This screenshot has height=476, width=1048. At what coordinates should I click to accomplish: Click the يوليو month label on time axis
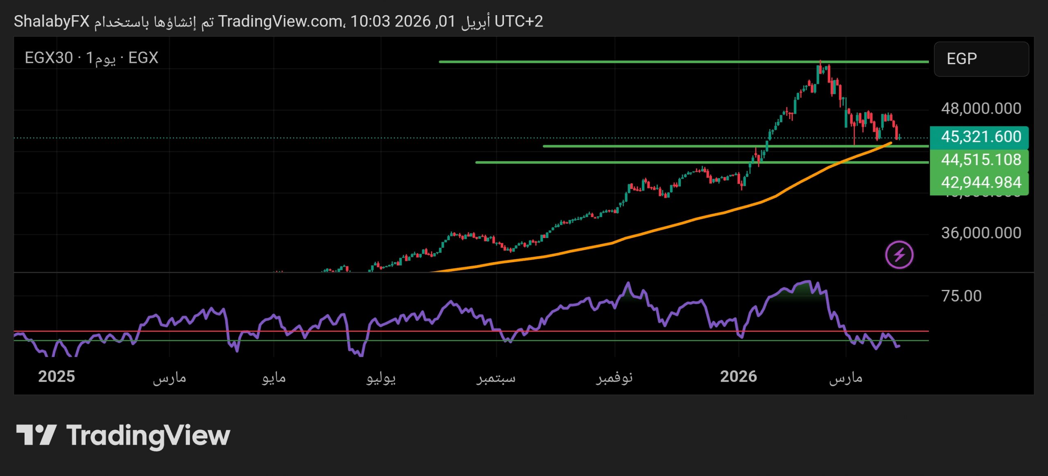(x=381, y=377)
